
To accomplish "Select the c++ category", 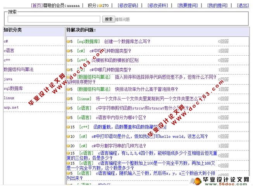I will click(7, 60).
